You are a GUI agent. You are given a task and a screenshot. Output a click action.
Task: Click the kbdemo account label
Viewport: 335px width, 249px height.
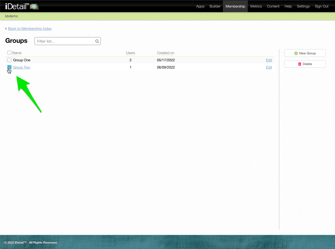click(x=12, y=16)
